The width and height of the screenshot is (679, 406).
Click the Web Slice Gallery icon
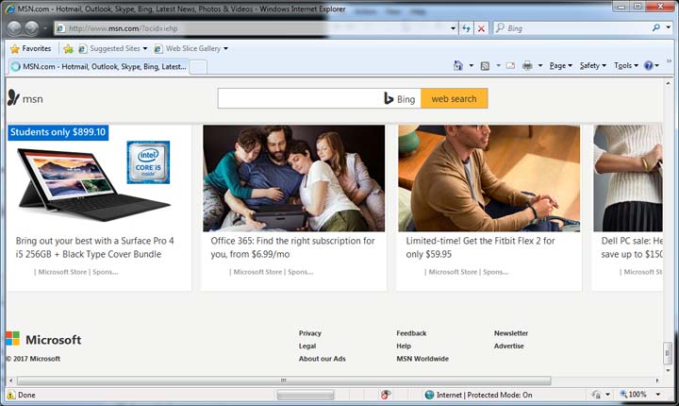coord(158,49)
